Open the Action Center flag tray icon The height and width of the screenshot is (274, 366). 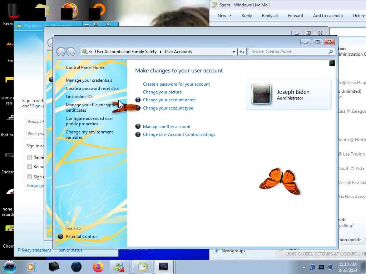coord(312,267)
